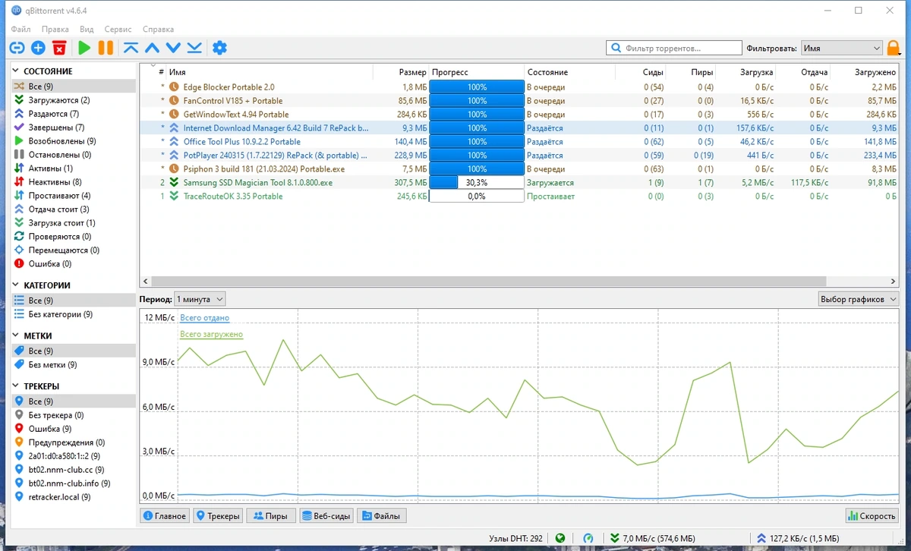The width and height of the screenshot is (911, 551).
Task: Open the Период 1 минута dropdown
Action: [x=200, y=299]
